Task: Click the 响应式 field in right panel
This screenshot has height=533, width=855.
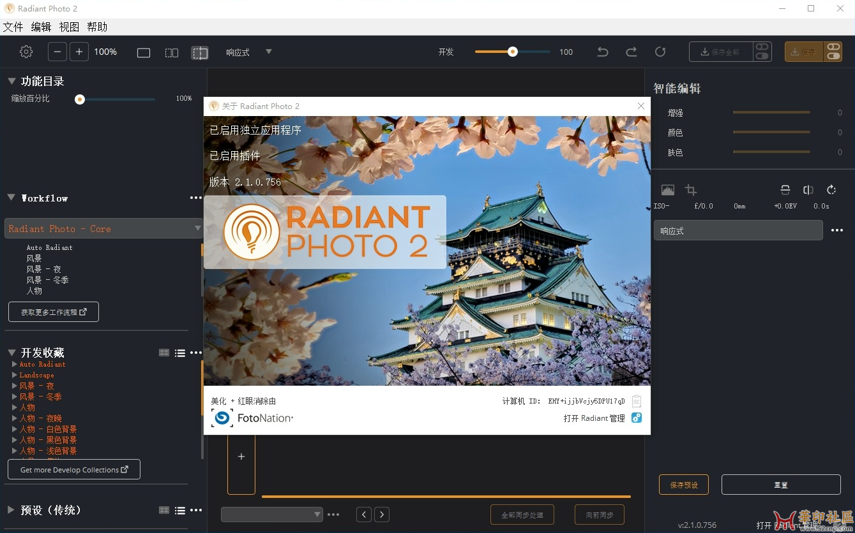Action: [738, 230]
